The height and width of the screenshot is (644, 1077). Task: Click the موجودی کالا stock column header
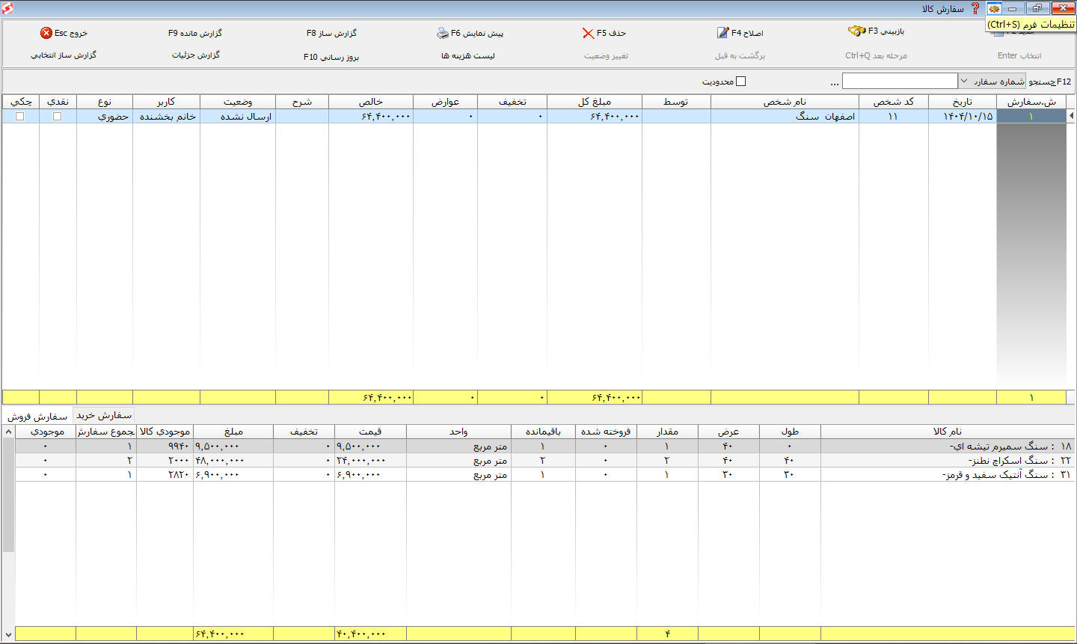click(x=165, y=432)
